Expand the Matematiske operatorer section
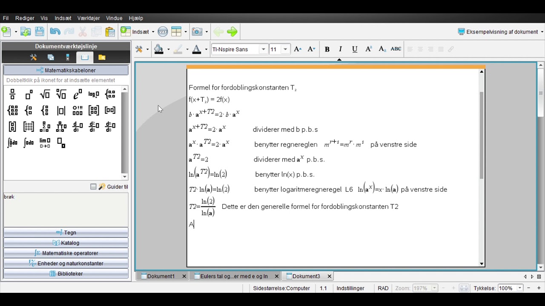The width and height of the screenshot is (545, 306). pos(66,253)
